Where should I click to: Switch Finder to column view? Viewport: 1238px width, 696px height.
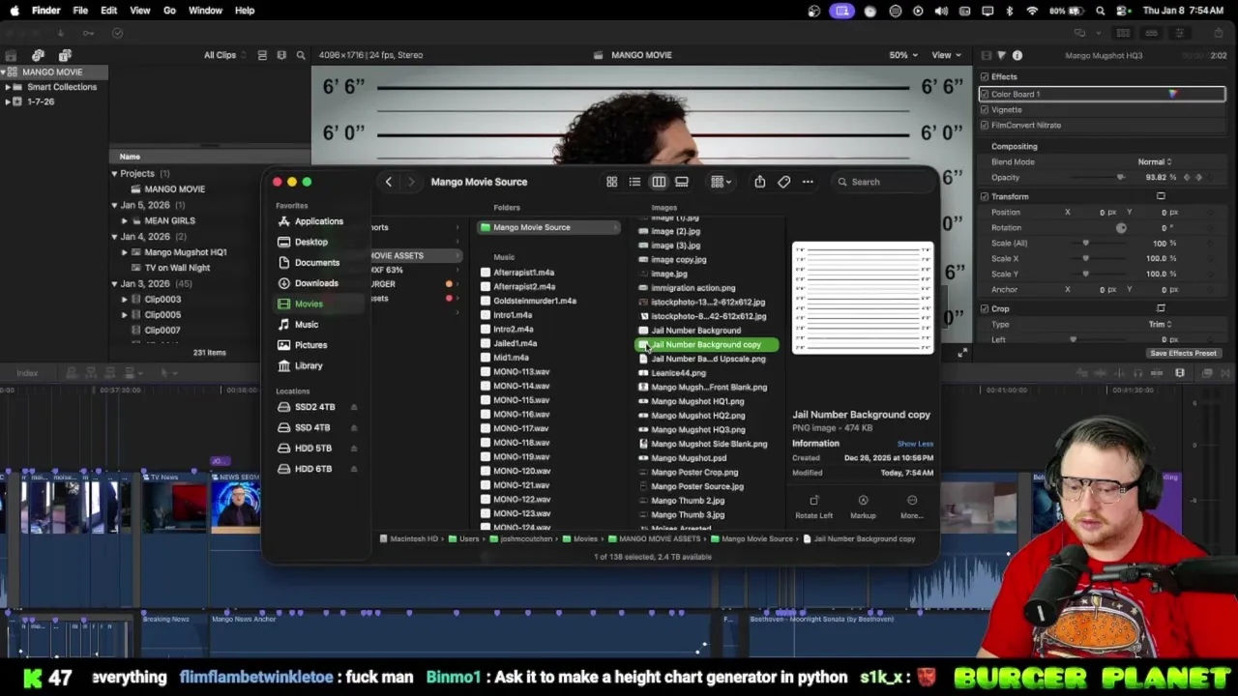[659, 182]
